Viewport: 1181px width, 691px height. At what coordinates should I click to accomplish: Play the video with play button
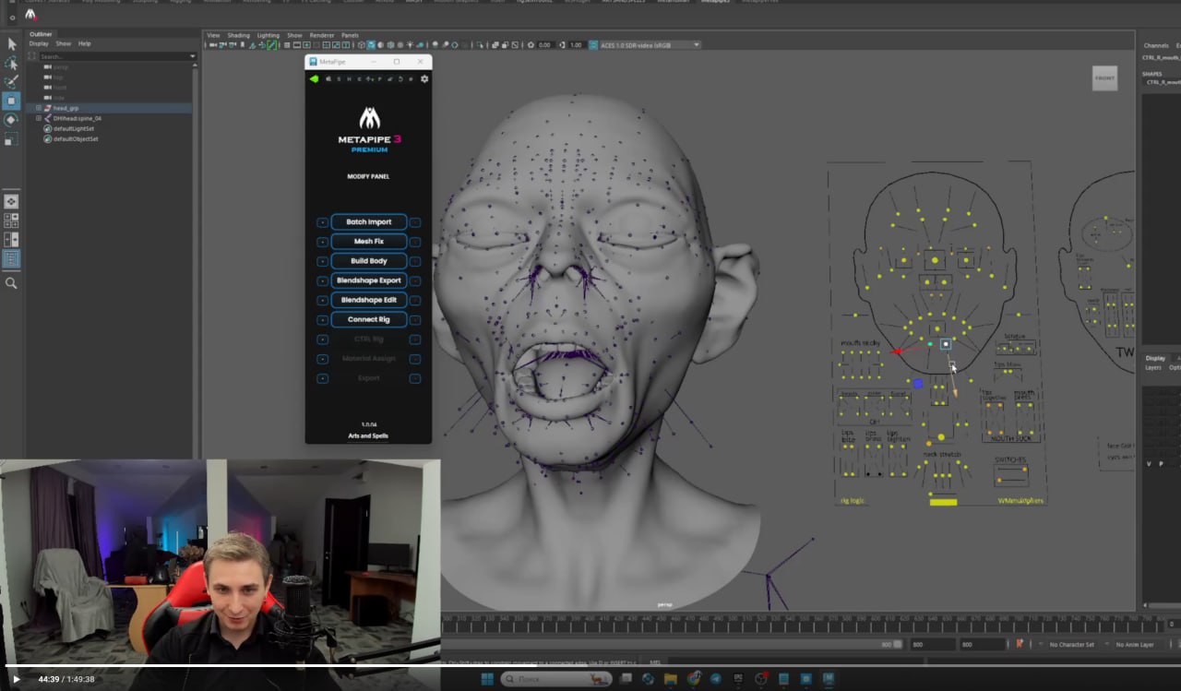[x=16, y=679]
